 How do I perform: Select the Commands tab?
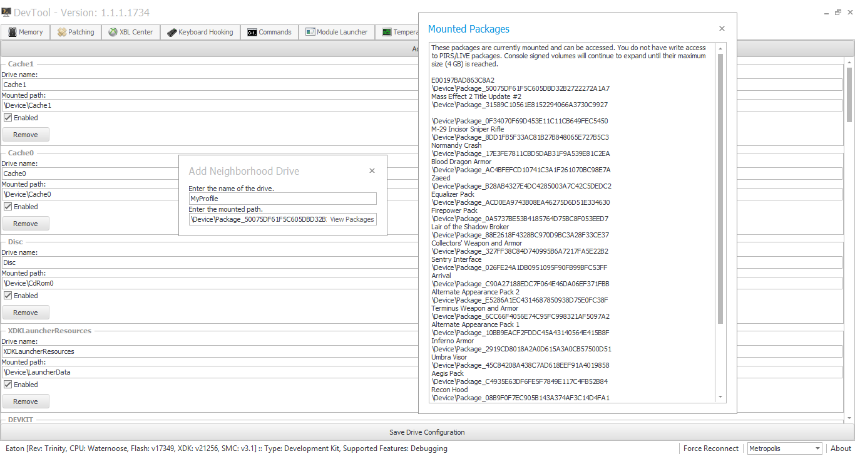269,32
